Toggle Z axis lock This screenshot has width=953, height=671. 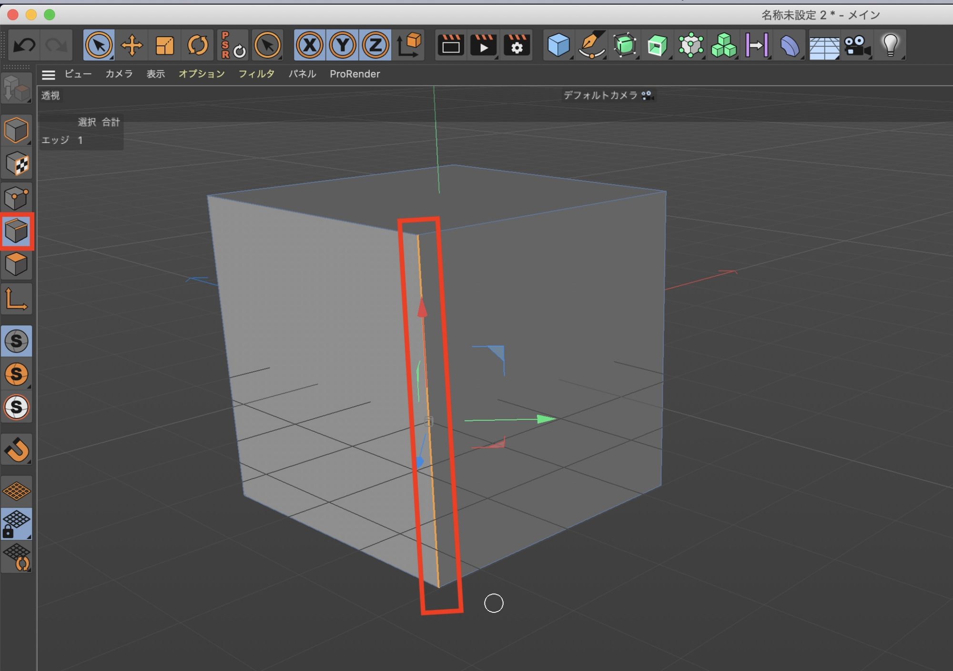click(375, 46)
